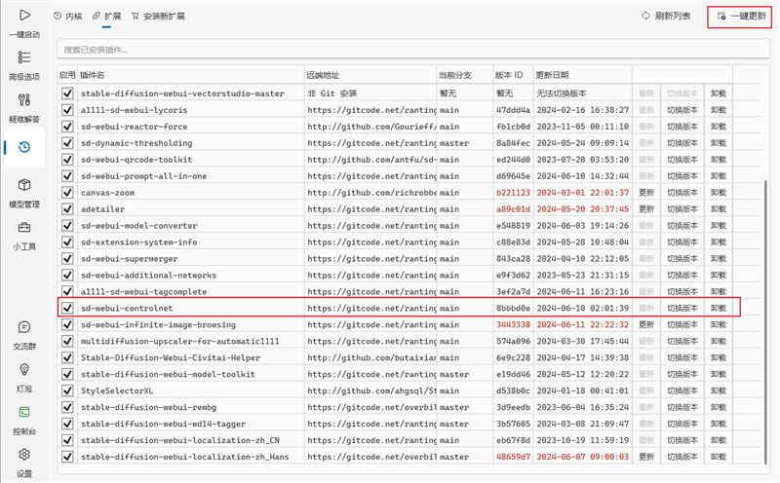Click the one-click launch play icon

coord(24,15)
